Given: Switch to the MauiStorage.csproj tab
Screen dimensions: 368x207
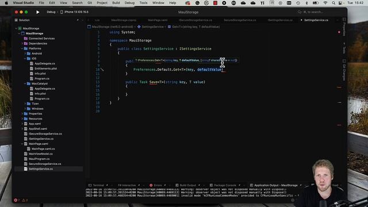Looking at the screenshot, I should pyautogui.click(x=124, y=20).
